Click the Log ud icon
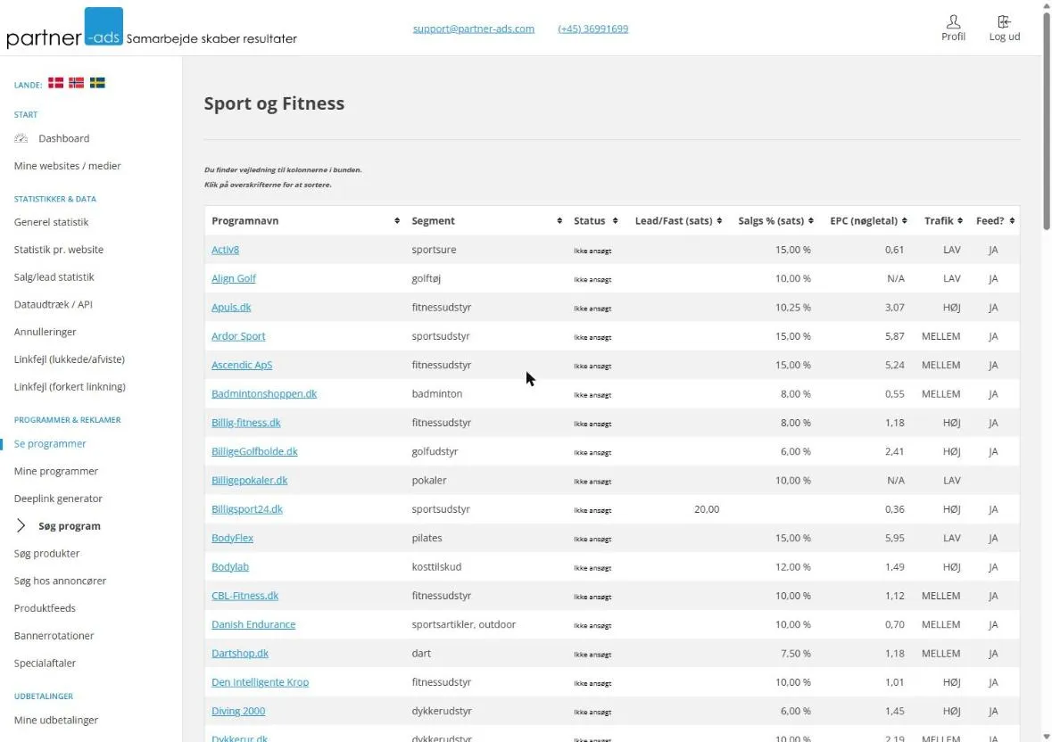The width and height of the screenshot is (1052, 742). click(1004, 22)
